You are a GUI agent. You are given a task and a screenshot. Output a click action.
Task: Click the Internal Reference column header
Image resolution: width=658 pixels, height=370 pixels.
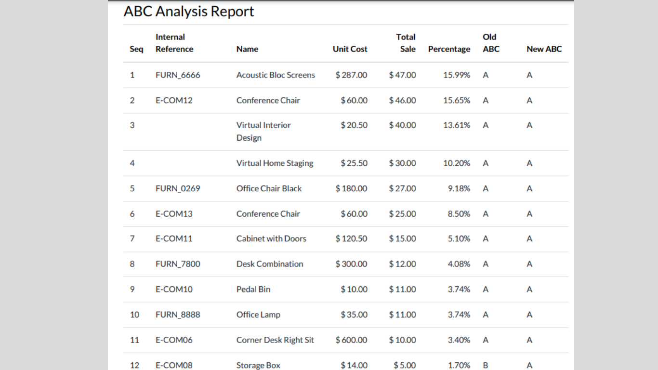pyautogui.click(x=174, y=43)
